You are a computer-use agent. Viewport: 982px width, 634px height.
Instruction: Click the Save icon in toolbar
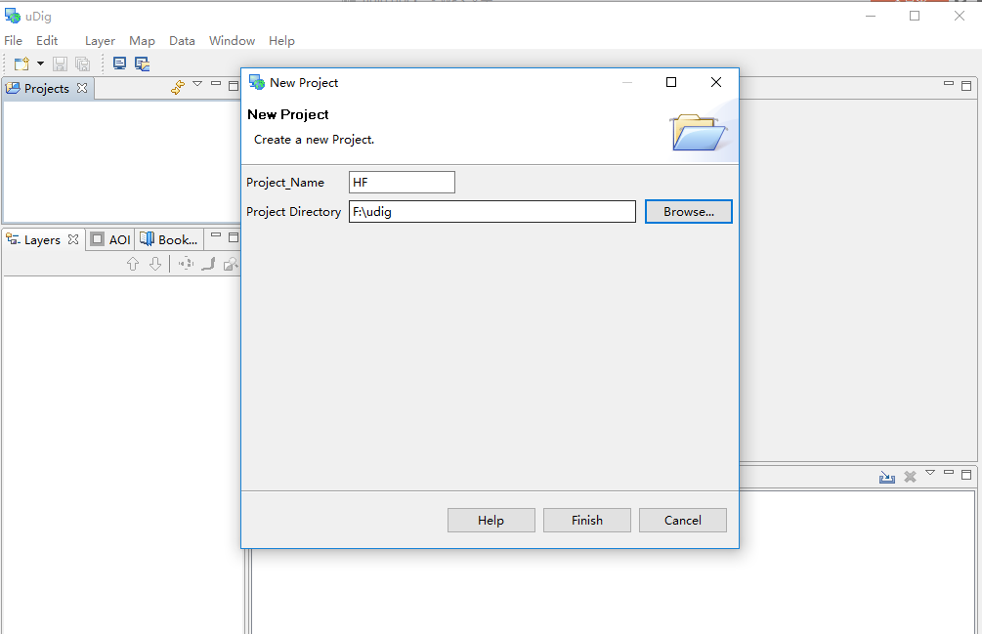pyautogui.click(x=61, y=63)
